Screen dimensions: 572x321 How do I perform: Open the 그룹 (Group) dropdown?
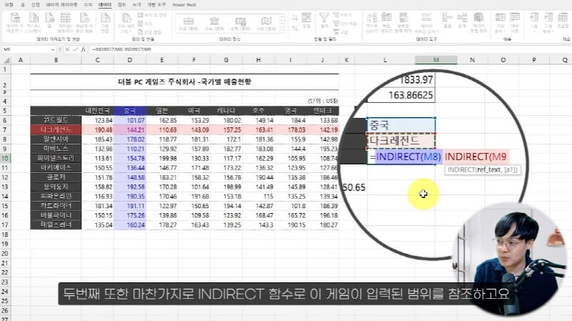coord(534,23)
